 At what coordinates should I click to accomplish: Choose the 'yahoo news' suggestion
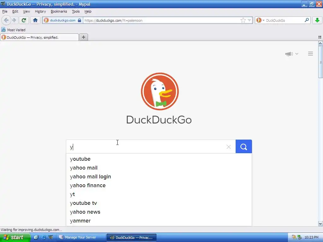coord(159,212)
